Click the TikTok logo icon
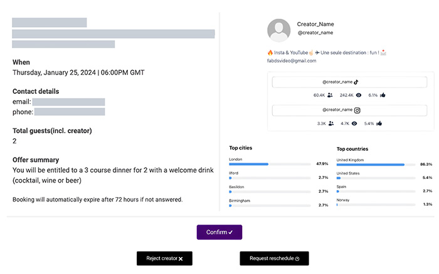This screenshot has width=439, height=274. click(x=356, y=81)
